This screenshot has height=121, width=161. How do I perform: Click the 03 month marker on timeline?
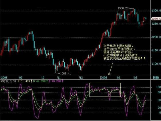(136, 78)
